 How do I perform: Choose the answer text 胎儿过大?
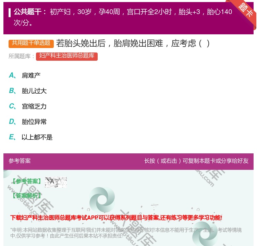click(34, 91)
